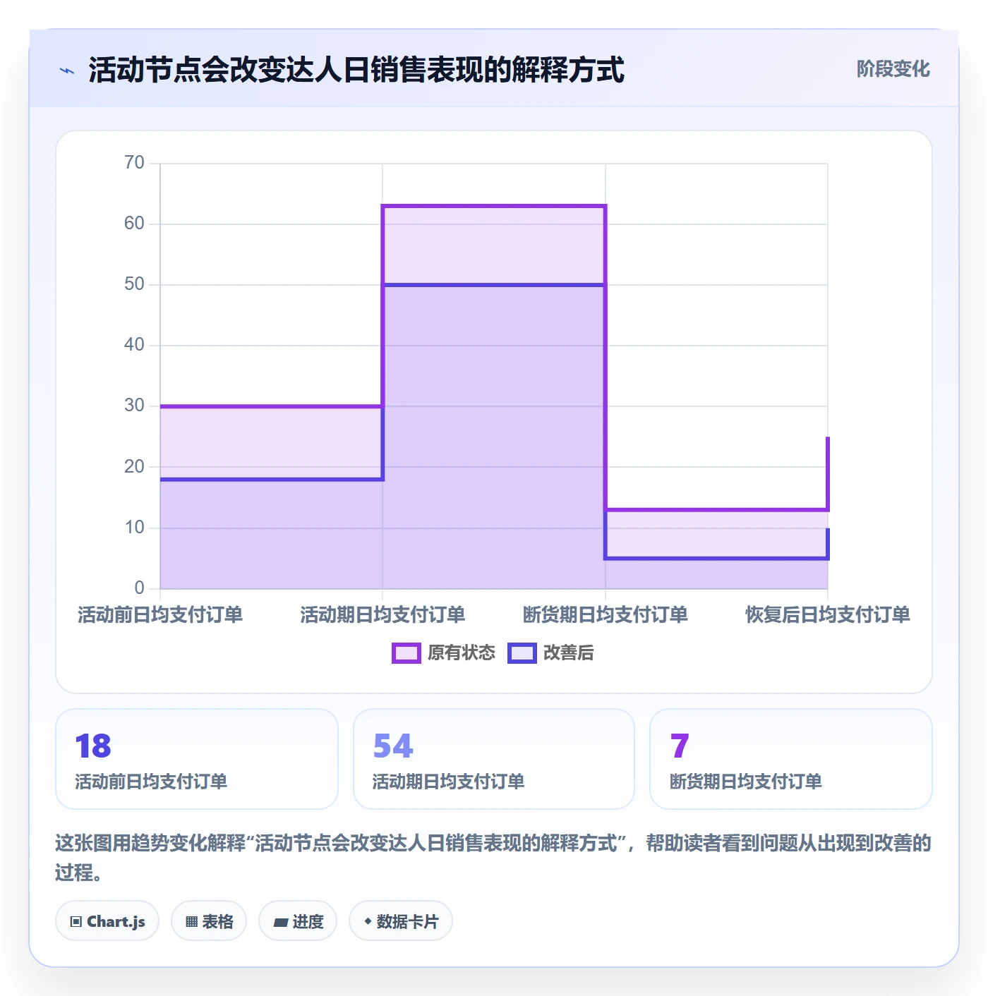Click the blue 改善后 step line at 50
Image resolution: width=988 pixels, height=996 pixels.
(x=494, y=285)
